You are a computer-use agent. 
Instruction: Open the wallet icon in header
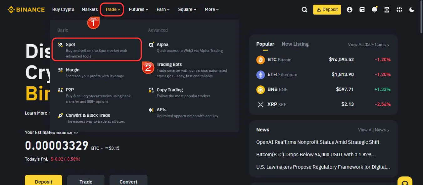pyautogui.click(x=362, y=10)
